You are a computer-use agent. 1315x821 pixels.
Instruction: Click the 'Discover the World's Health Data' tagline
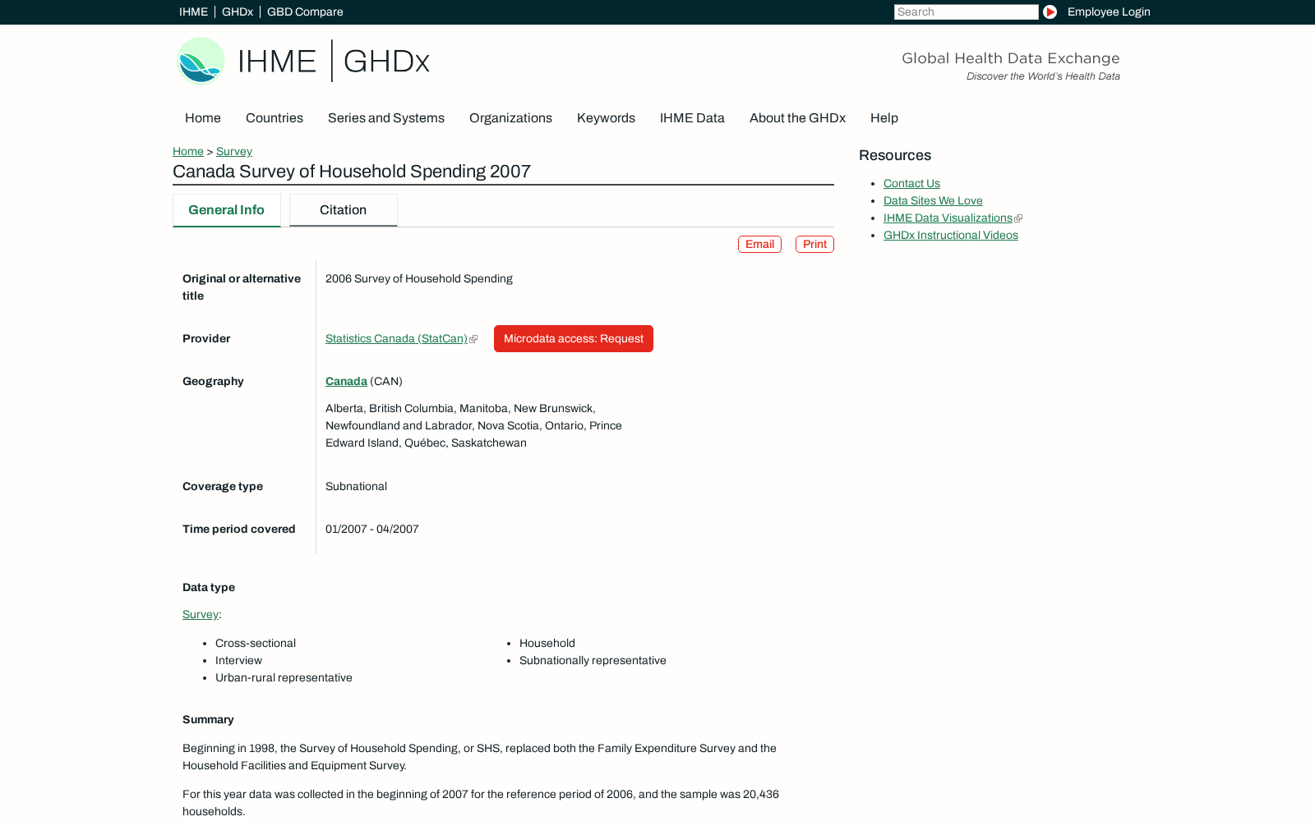[1043, 76]
